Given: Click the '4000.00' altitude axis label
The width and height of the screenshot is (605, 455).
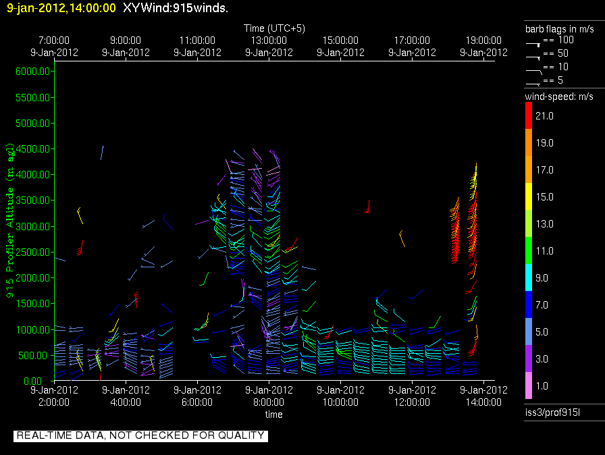Looking at the screenshot, I should click(x=33, y=175).
